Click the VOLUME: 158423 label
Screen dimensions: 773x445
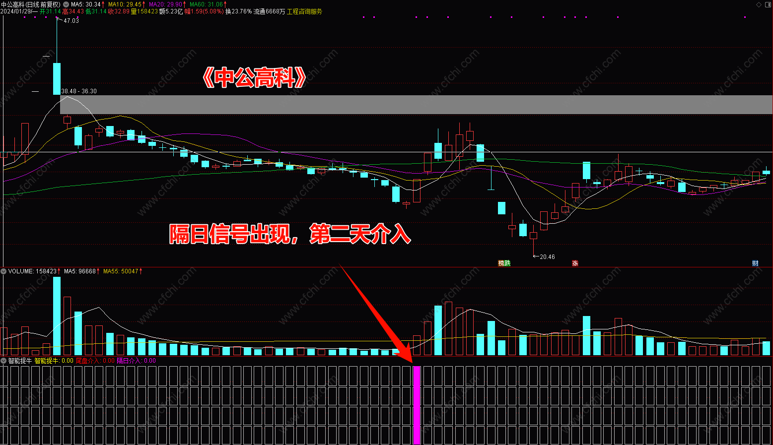[x=32, y=271]
